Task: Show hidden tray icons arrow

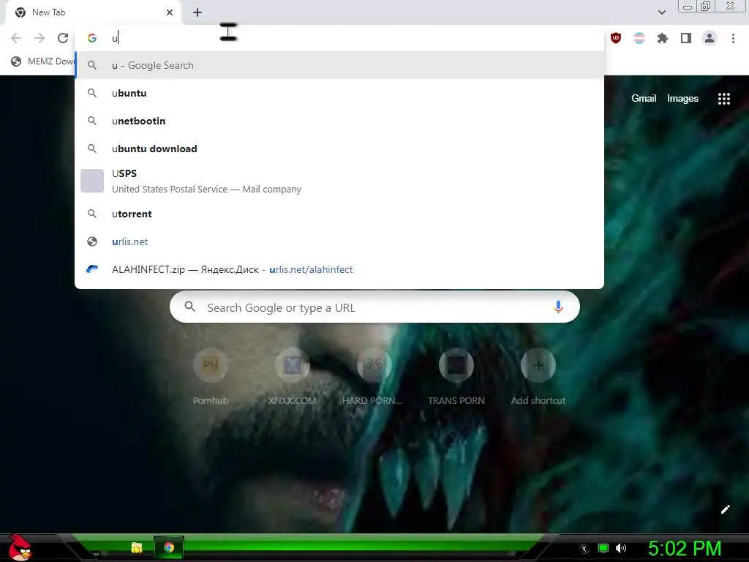Action: coord(584,548)
